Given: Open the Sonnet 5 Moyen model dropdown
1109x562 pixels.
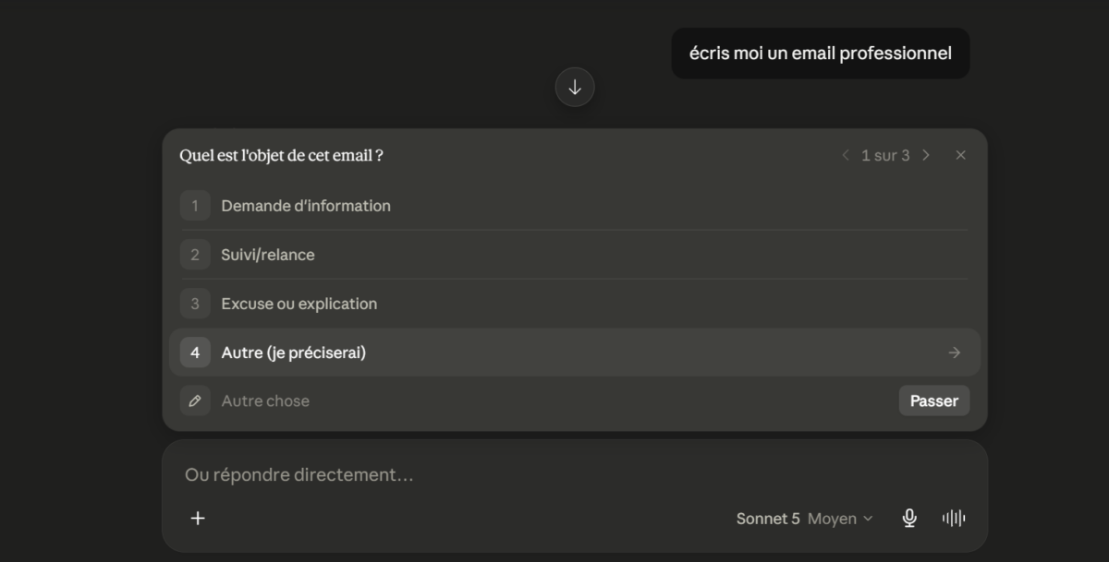Looking at the screenshot, I should click(804, 519).
